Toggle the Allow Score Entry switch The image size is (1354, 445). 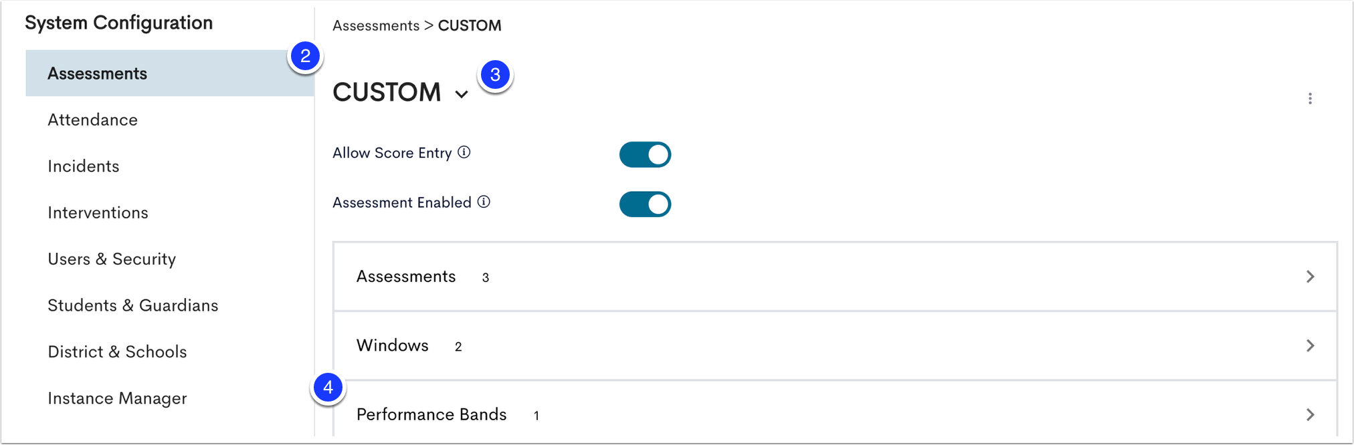pos(645,154)
